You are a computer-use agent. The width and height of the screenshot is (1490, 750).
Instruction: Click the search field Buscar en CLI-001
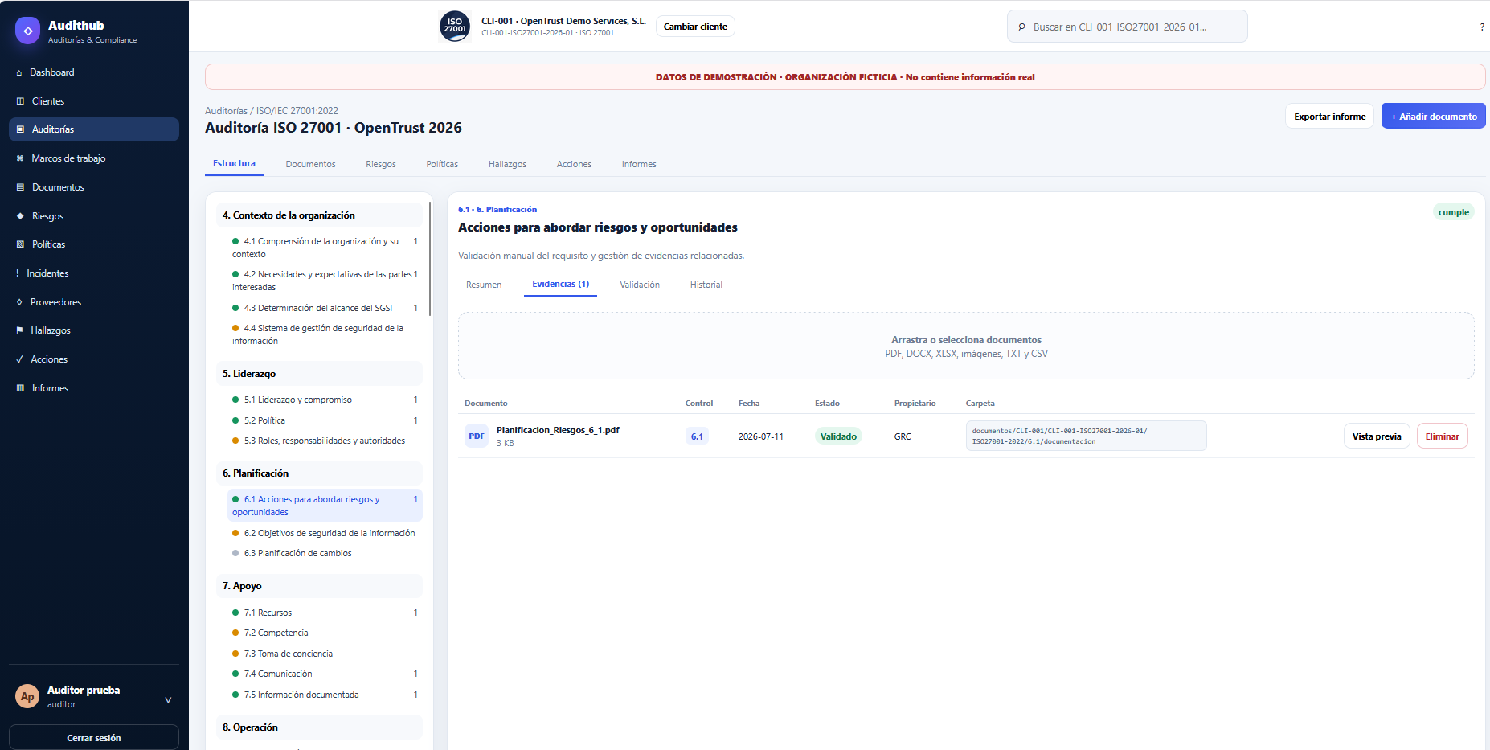point(1127,27)
